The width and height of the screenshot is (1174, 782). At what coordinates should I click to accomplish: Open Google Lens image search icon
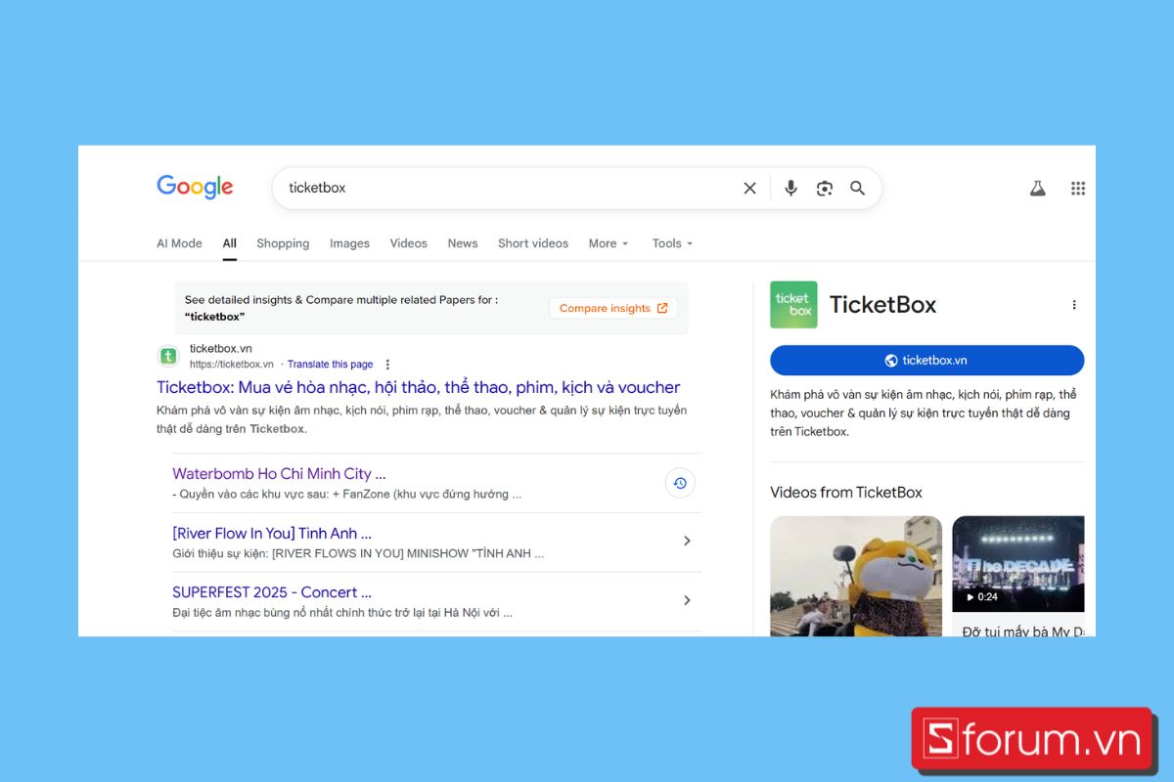coord(825,188)
